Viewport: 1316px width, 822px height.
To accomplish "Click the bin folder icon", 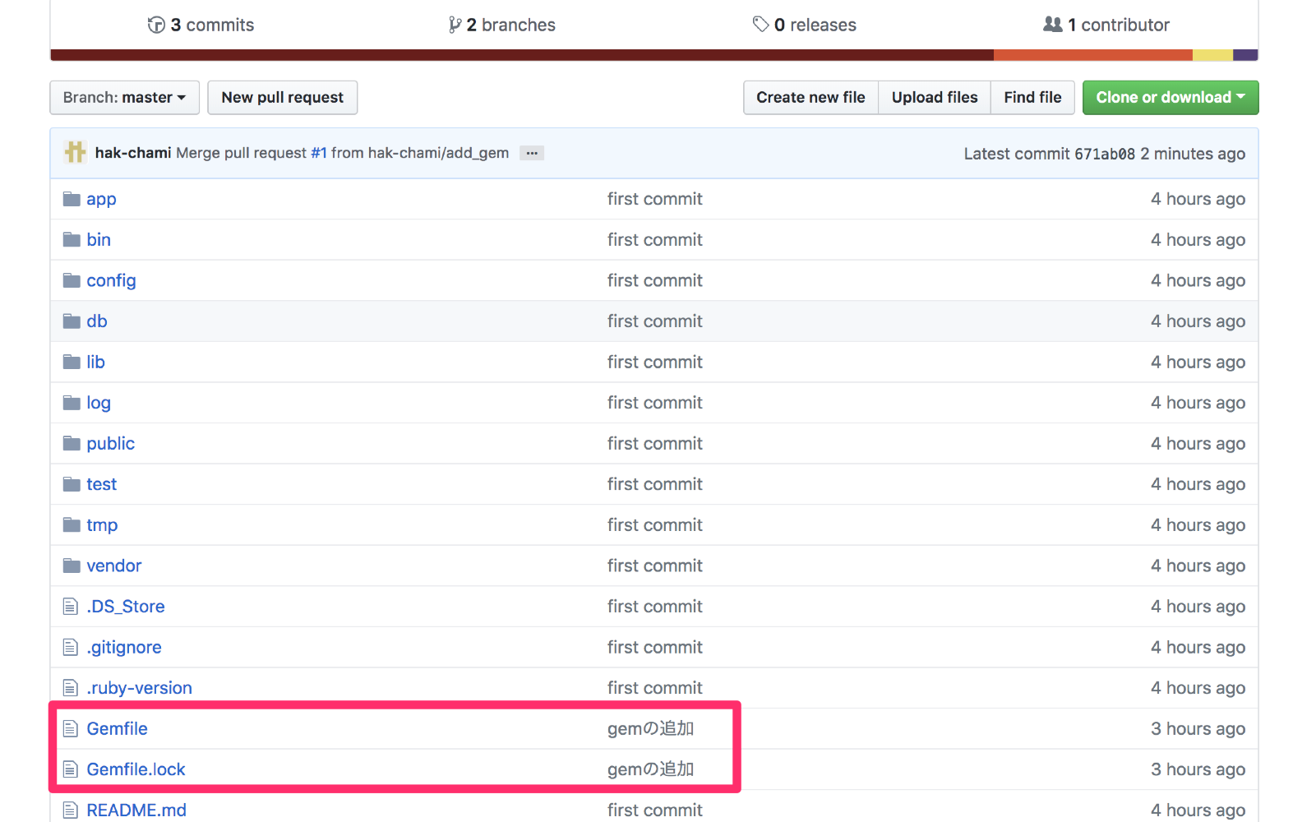I will click(x=72, y=240).
